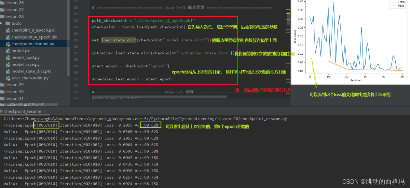Click gutter line number 91
Image resolution: width=410 pixels, height=188 pixels.
76,79
